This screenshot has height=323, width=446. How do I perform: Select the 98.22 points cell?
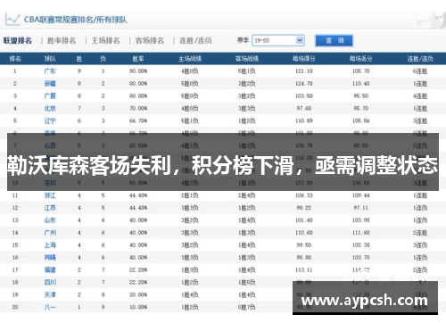304,208
